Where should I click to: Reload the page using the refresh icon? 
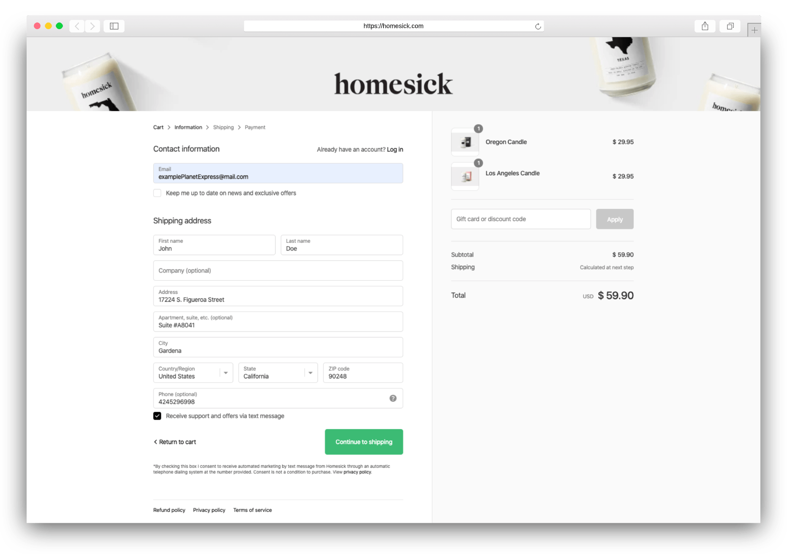[x=538, y=26]
